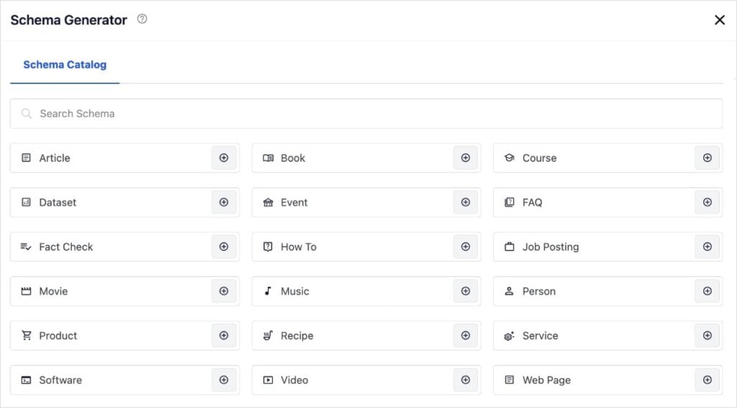The image size is (737, 408).
Task: Add the Event schema with its plus icon
Action: 466,202
